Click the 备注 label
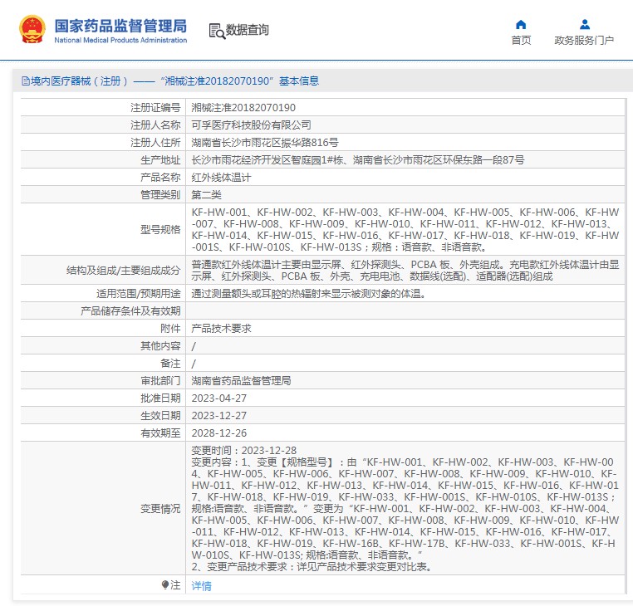Viewport: 633px width, 606px height. [x=170, y=363]
